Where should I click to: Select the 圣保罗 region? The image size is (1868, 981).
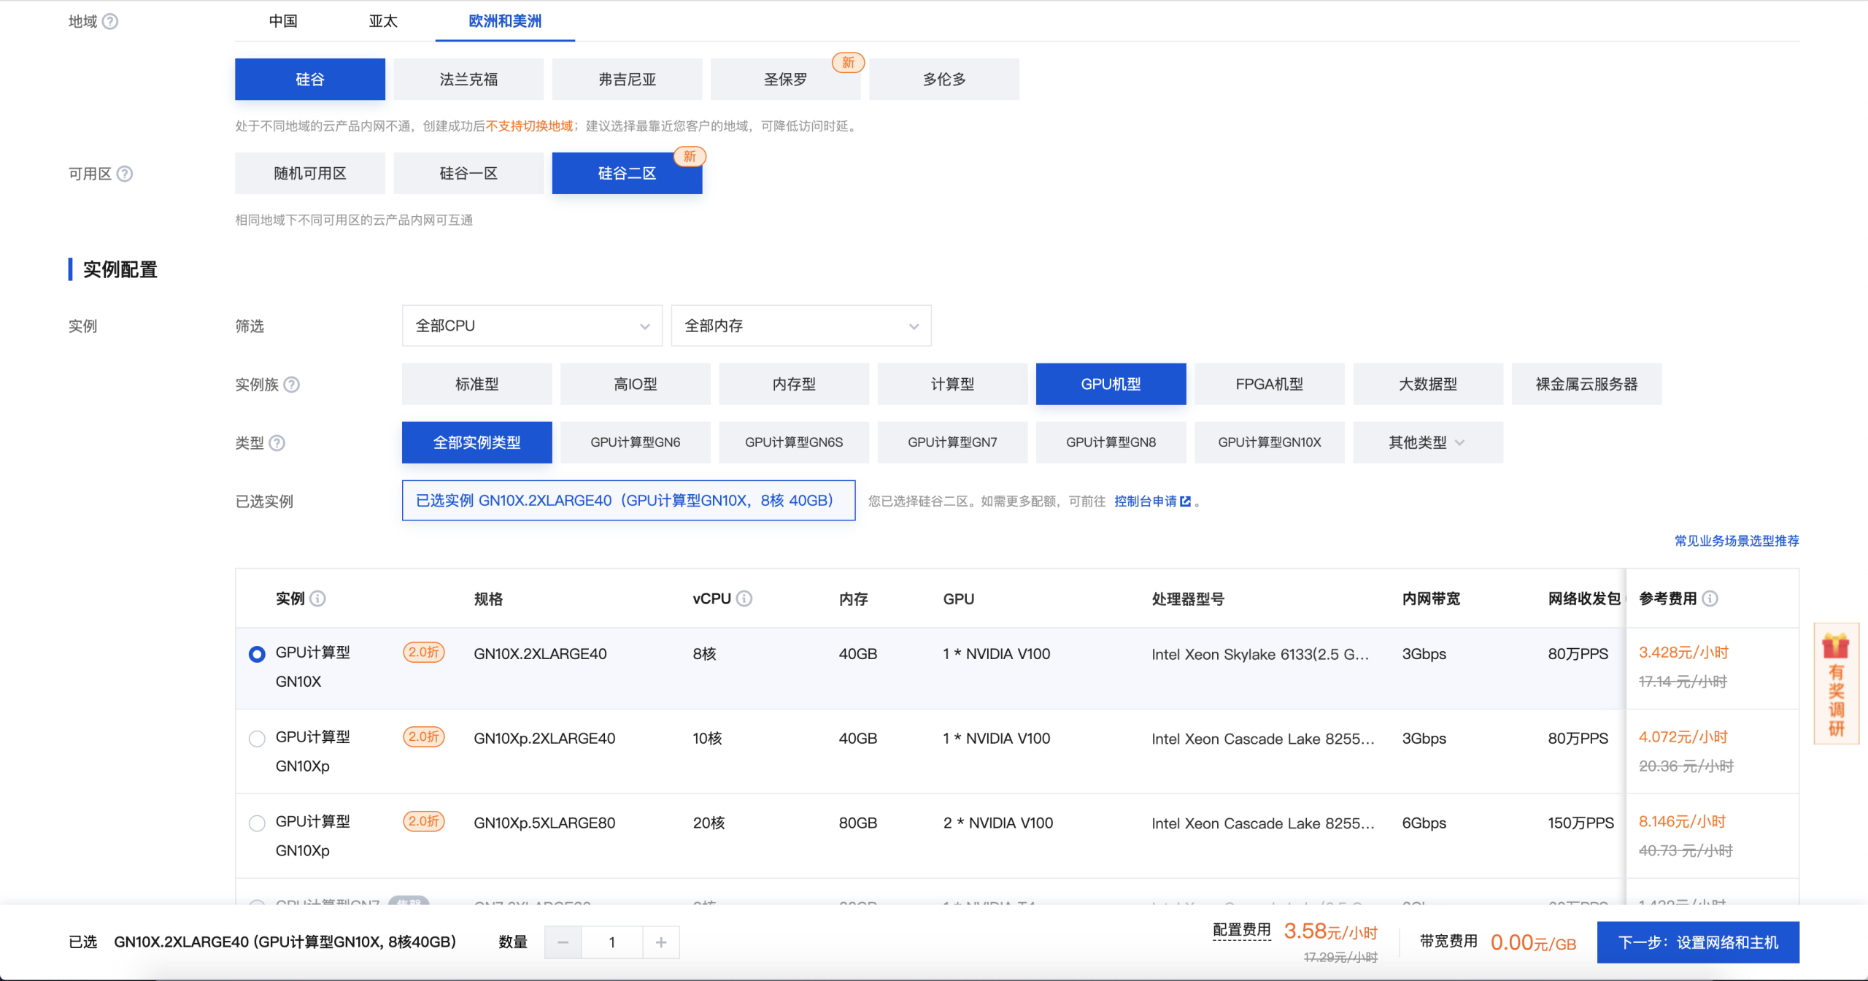click(785, 80)
